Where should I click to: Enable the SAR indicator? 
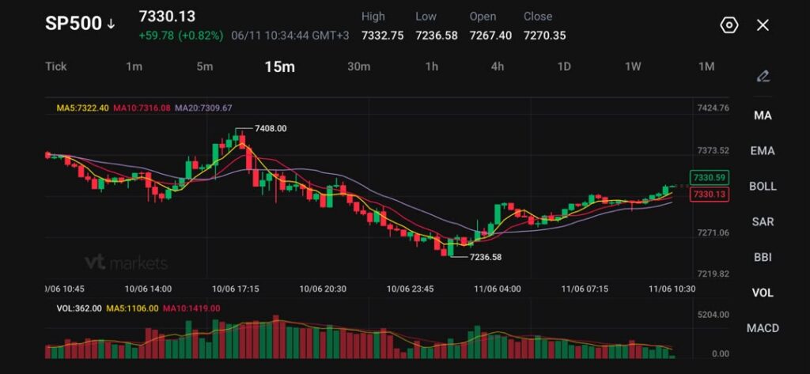pos(763,221)
